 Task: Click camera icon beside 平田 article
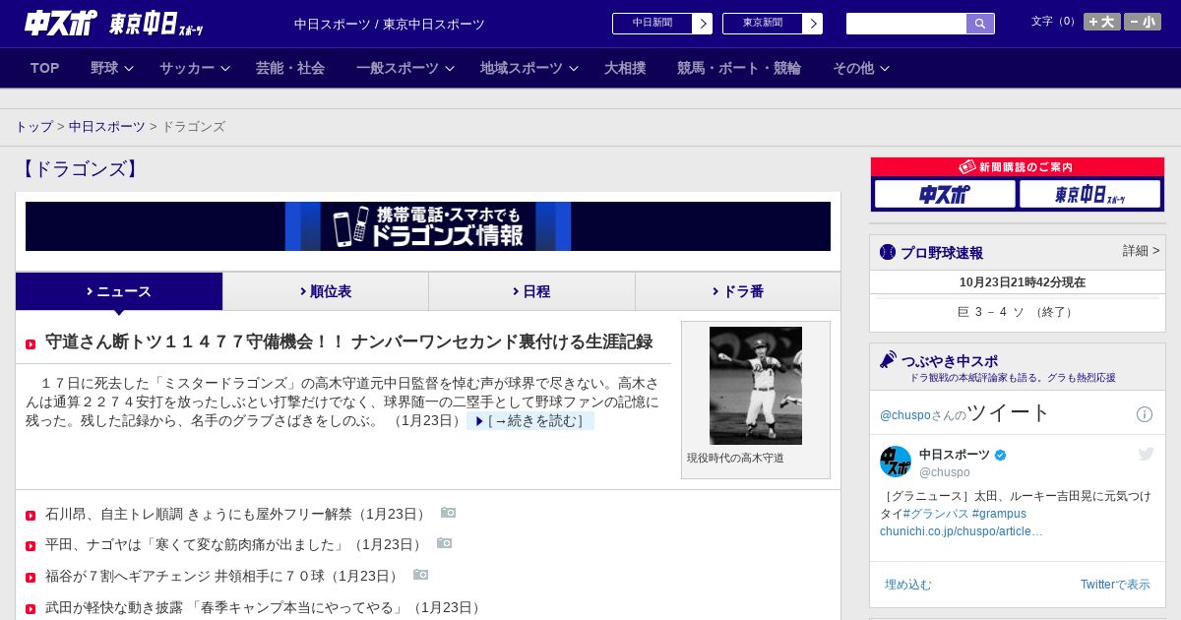coord(445,543)
